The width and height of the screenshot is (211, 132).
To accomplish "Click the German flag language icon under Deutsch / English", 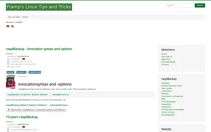I will (x=8, y=26).
